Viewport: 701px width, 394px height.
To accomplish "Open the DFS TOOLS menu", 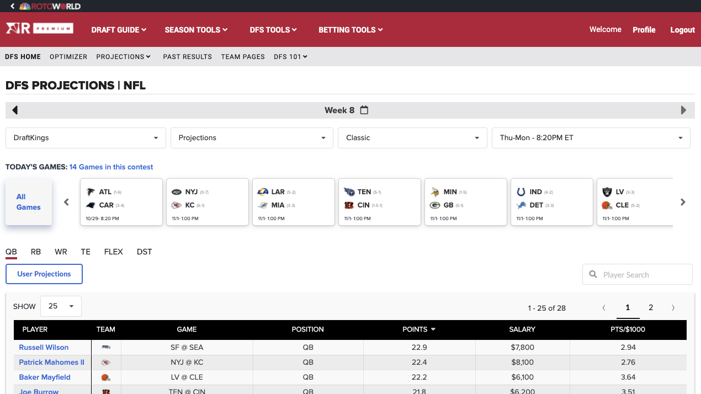I will [x=273, y=30].
